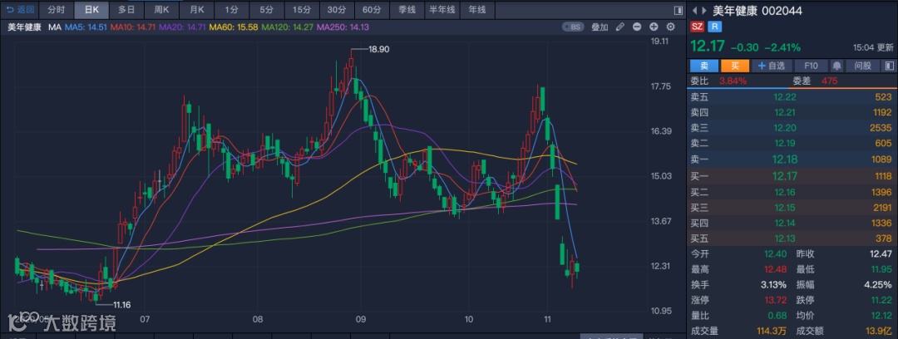Switch to the 周K weekly tab
Viewport: 898px width, 339px height.
point(161,10)
